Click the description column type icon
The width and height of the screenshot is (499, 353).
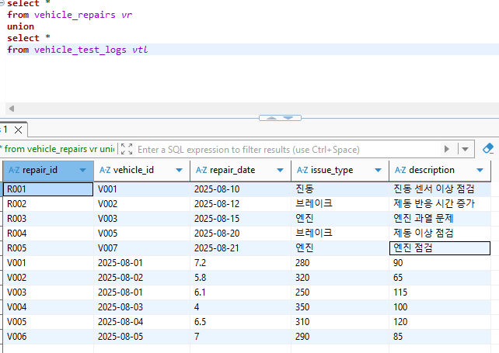coord(400,170)
